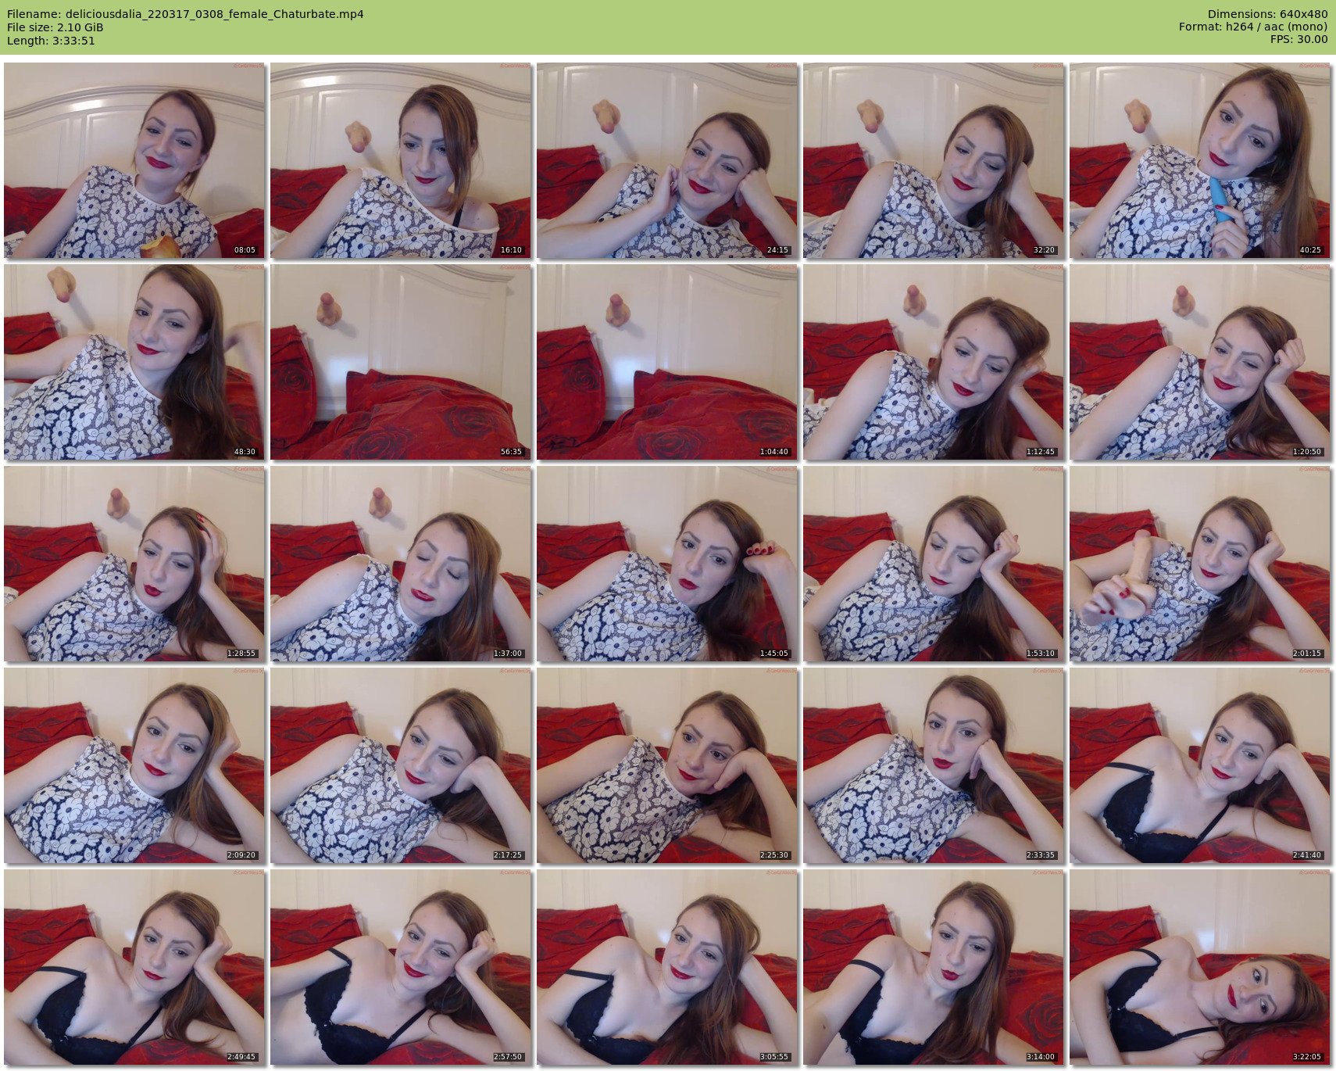Viewport: 1336px width, 1071px height.
Task: Open the thumbnail timestamped 2:09:20
Action: (134, 765)
